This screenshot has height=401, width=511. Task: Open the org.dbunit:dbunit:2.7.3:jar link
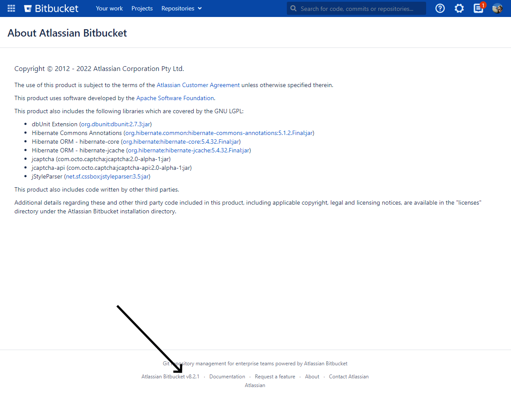[x=115, y=124]
